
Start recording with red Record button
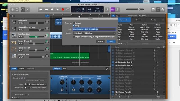pyautogui.click(x=63, y=10)
